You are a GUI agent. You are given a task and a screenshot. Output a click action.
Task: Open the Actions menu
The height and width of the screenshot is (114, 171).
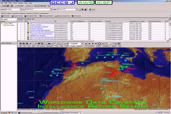click(21, 3)
